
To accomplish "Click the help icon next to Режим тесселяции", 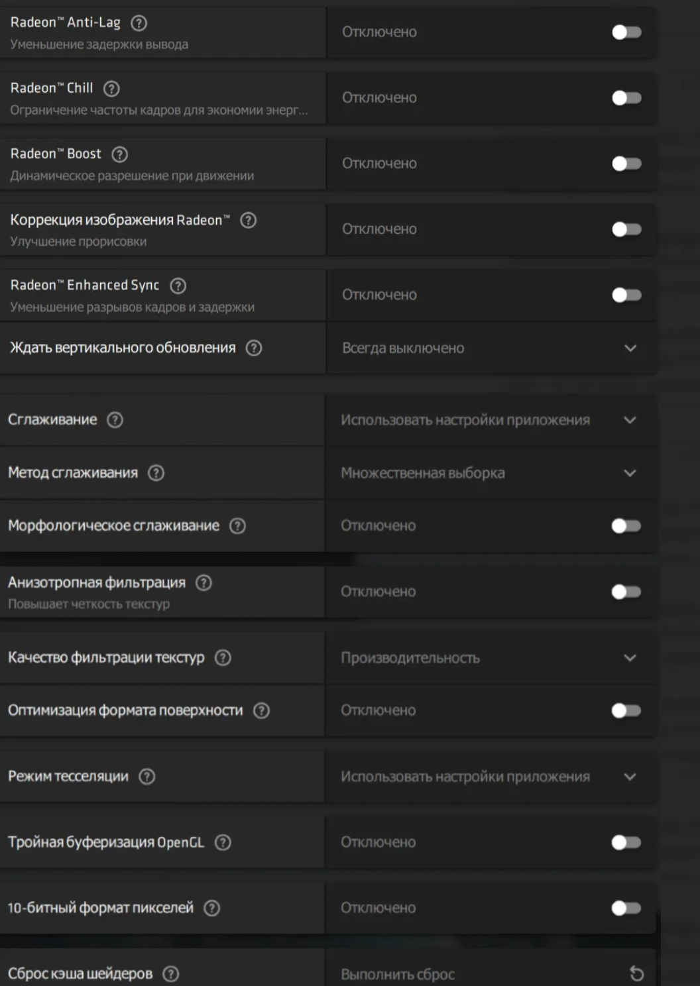I will point(146,777).
